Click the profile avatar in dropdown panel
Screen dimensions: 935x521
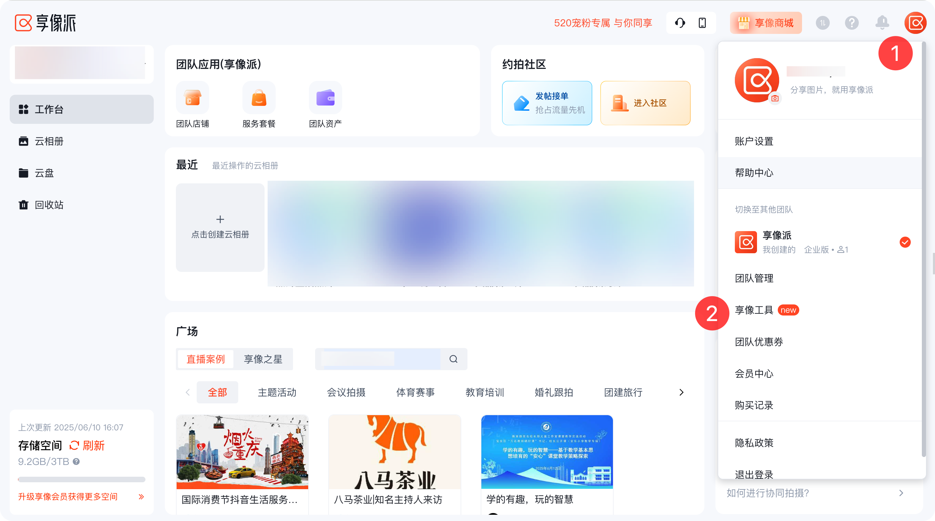point(757,80)
